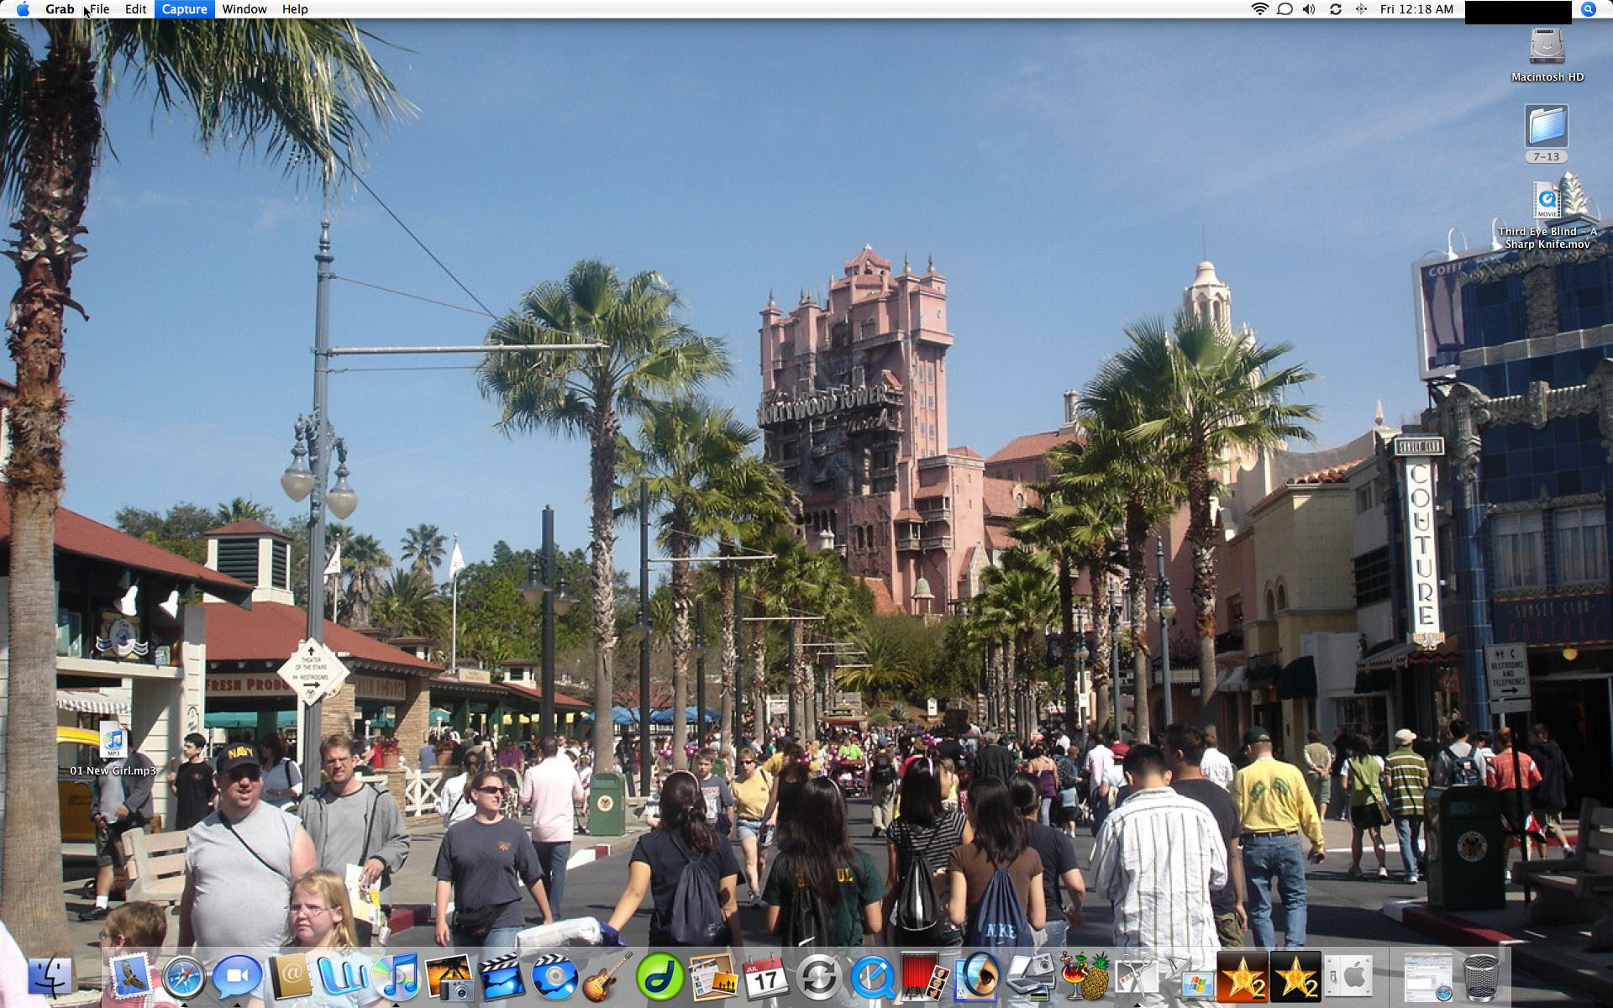Open the File menu
Screen dimensions: 1613x1008
[99, 9]
